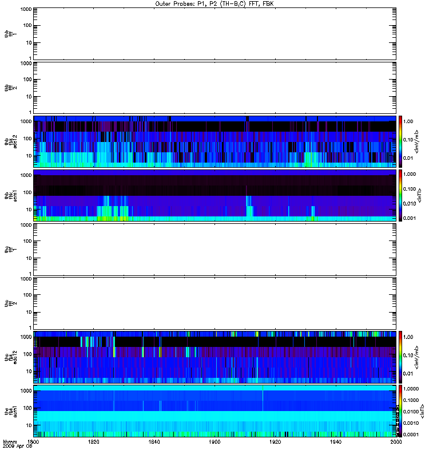
Task: Click the '0.0100' value on thc scm1 color bar
Action: [x=411, y=412]
